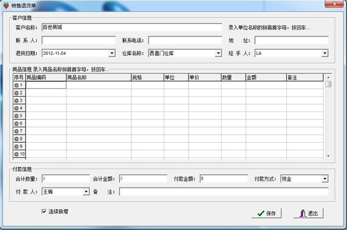The width and height of the screenshot is (347, 230).
Task: Click the 退出 exit button with door icon
Action: click(308, 213)
